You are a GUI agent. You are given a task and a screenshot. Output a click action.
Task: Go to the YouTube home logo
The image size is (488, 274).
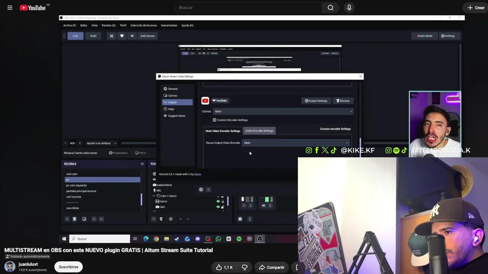32,8
